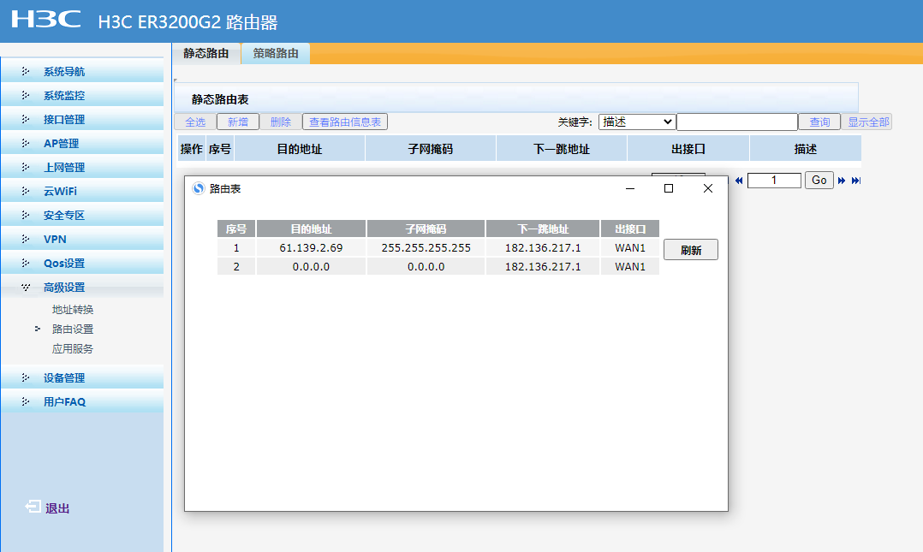This screenshot has width=923, height=552.
Task: Focus the keyword search input field
Action: point(737,122)
